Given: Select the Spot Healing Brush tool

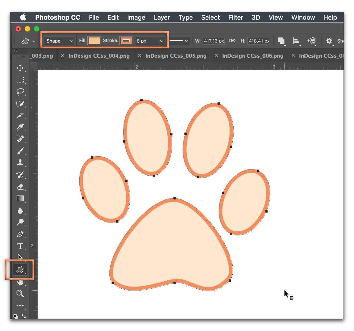Looking at the screenshot, I should (20, 139).
